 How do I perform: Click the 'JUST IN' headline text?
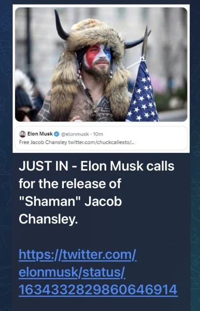click(44, 166)
